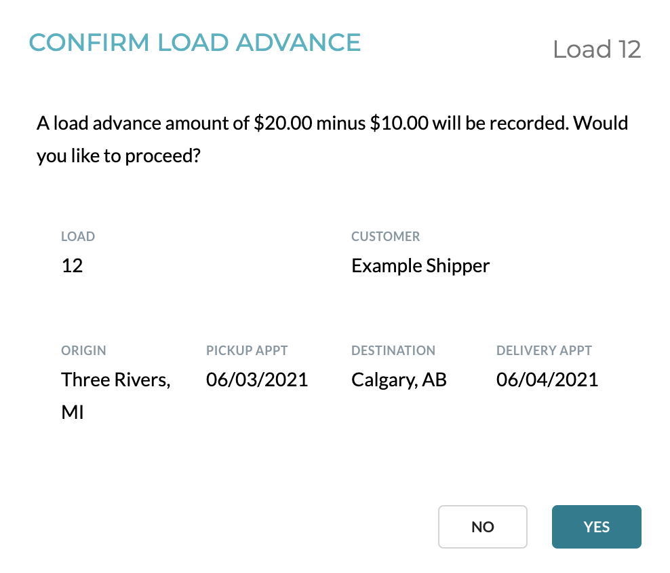Click the Example Shipper customer name

pos(420,266)
